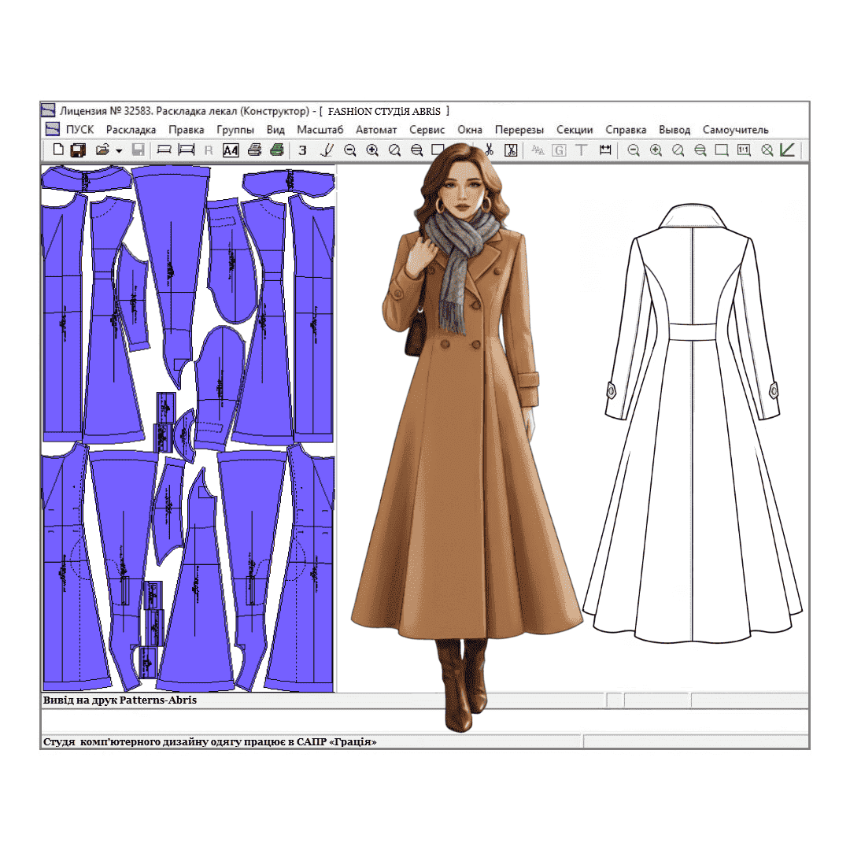Open the Справка help menu

(626, 130)
